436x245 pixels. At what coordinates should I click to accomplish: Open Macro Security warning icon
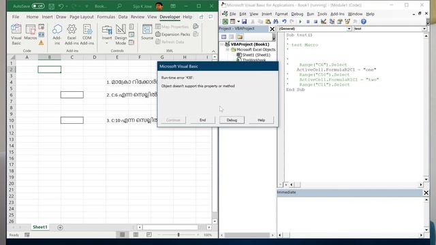tap(41, 42)
